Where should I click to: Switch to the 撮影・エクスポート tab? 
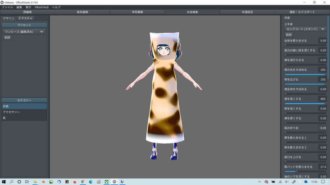(302, 12)
